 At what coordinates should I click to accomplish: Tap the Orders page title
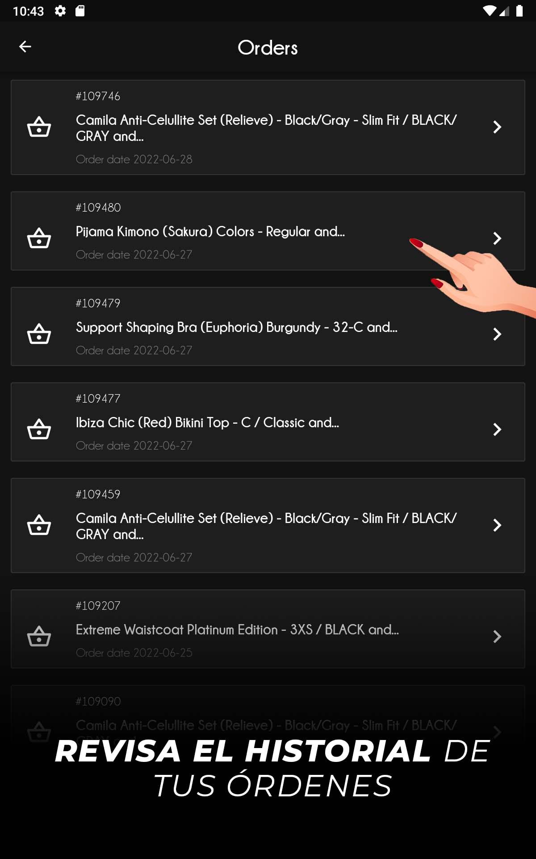268,47
